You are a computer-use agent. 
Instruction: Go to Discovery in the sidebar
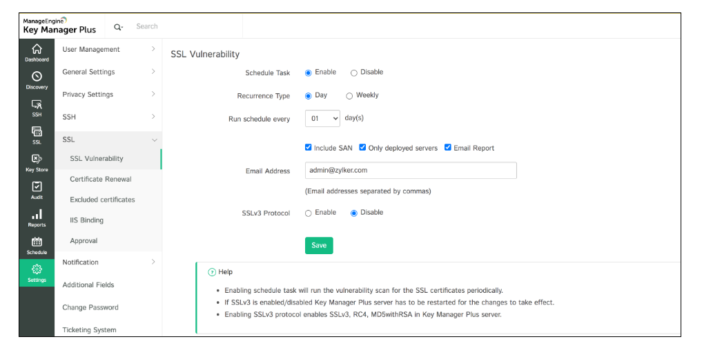click(37, 77)
